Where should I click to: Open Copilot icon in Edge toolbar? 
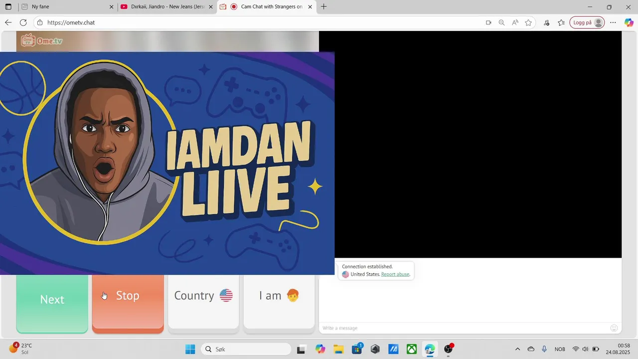tap(629, 22)
